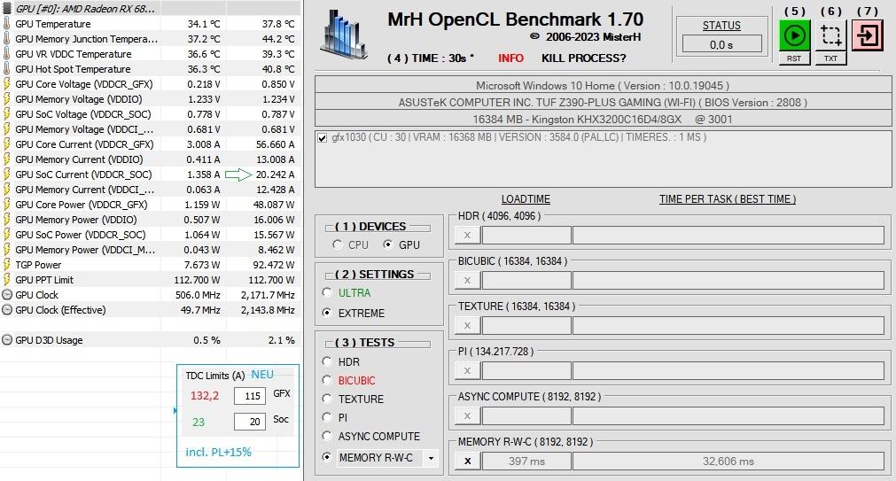Click the screenshot selection icon labeled TXT
Viewport: 896px width, 481px height.
(830, 35)
